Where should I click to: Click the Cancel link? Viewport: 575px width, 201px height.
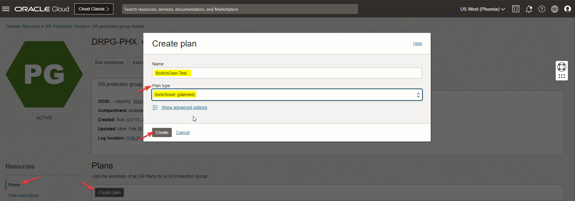[183, 132]
